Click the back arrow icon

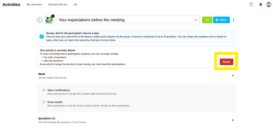(x=40, y=20)
